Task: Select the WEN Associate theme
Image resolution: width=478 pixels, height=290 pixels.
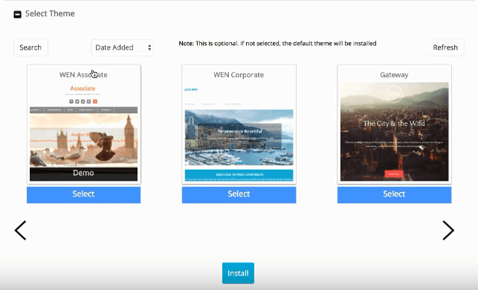Action: pos(83,194)
